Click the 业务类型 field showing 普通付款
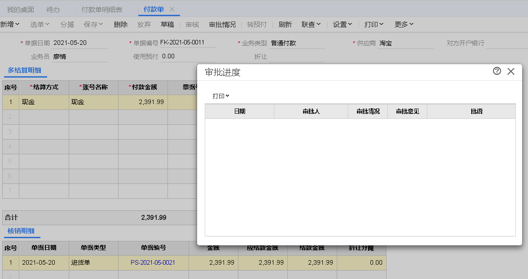528x279 pixels. tap(297, 43)
